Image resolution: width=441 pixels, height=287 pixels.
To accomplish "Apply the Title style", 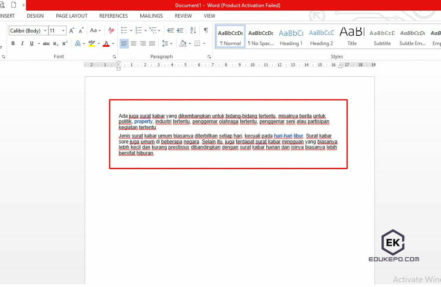I will click(x=352, y=37).
